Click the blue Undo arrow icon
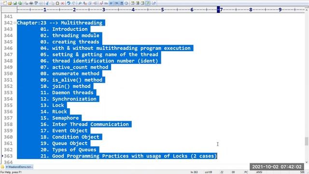309x174 pixels. coord(69,3)
